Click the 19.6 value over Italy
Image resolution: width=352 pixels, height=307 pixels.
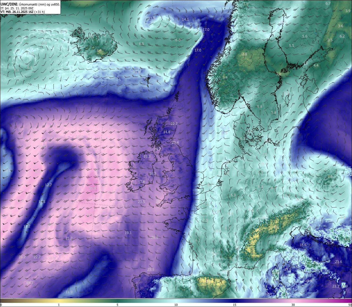coord(288,269)
